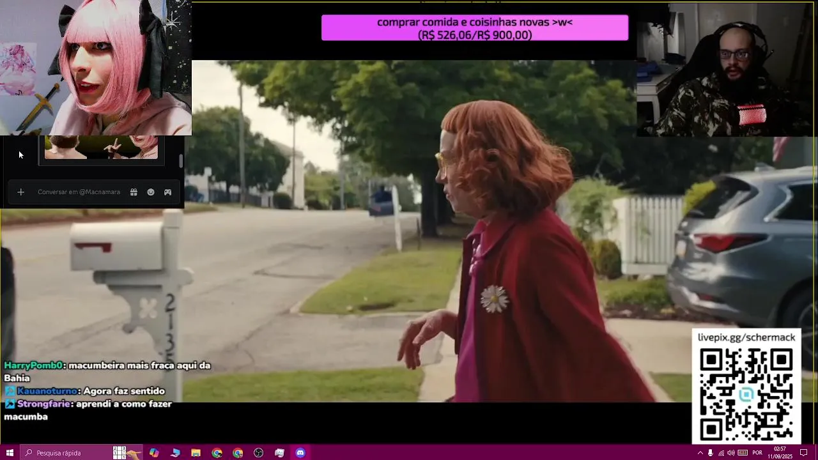Open the clock showing 02:57
818x460 pixels.
pyautogui.click(x=780, y=453)
